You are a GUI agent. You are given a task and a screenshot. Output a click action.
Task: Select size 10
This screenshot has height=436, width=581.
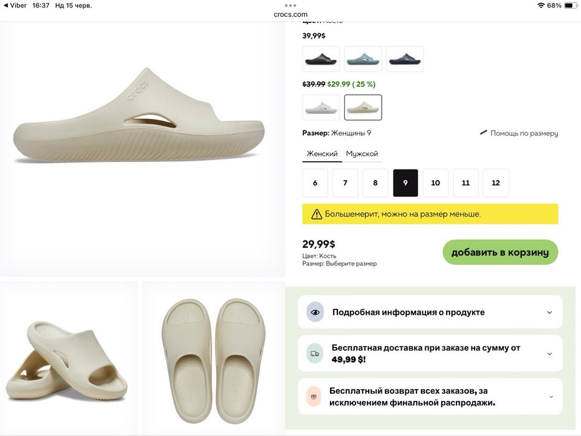point(435,183)
